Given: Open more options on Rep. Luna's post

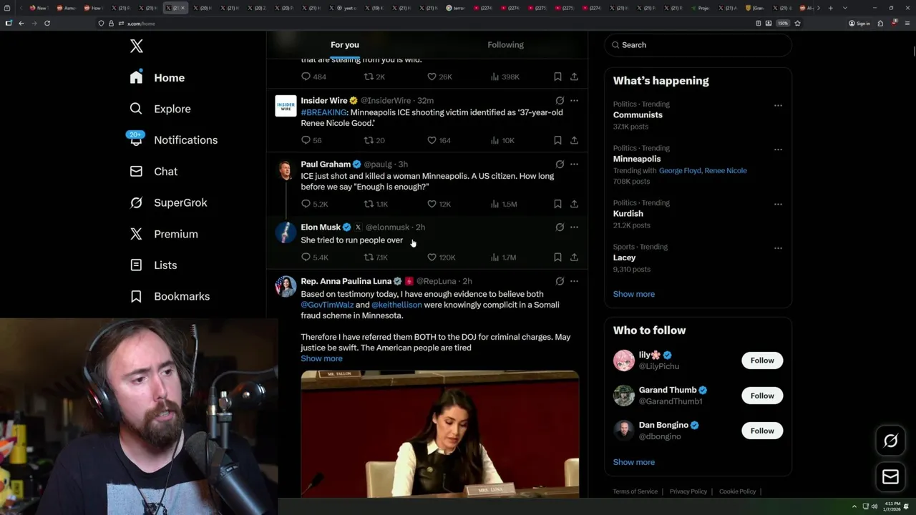Looking at the screenshot, I should (574, 281).
